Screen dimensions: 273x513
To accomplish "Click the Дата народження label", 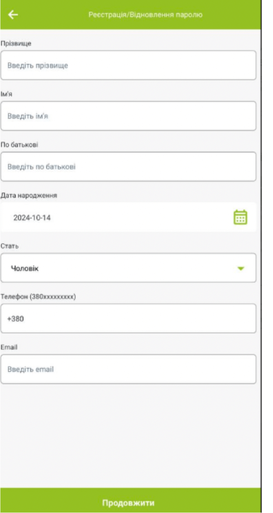I will click(x=29, y=196).
